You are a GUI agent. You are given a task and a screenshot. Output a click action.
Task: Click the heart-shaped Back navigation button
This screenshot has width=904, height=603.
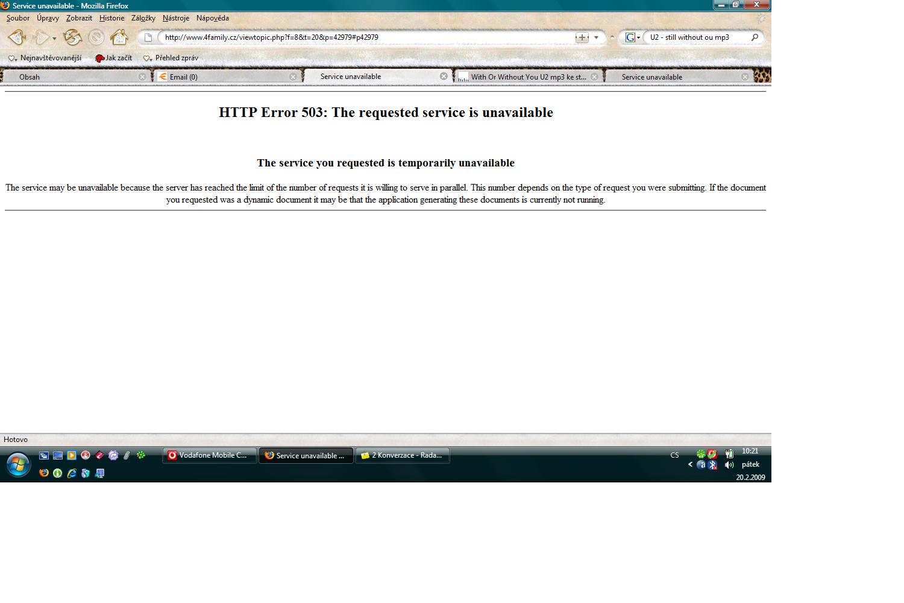coord(17,37)
